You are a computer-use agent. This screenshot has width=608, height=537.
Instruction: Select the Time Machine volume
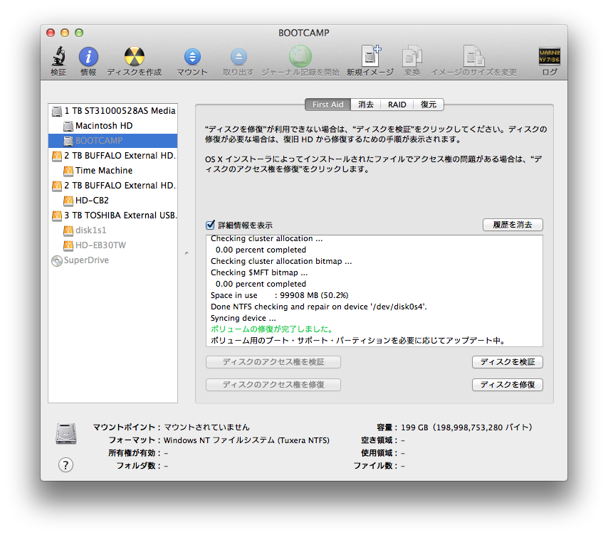(112, 171)
